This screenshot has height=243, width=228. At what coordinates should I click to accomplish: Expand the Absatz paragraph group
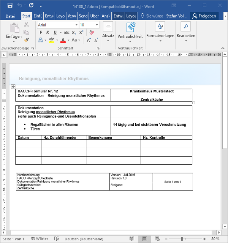108,30
